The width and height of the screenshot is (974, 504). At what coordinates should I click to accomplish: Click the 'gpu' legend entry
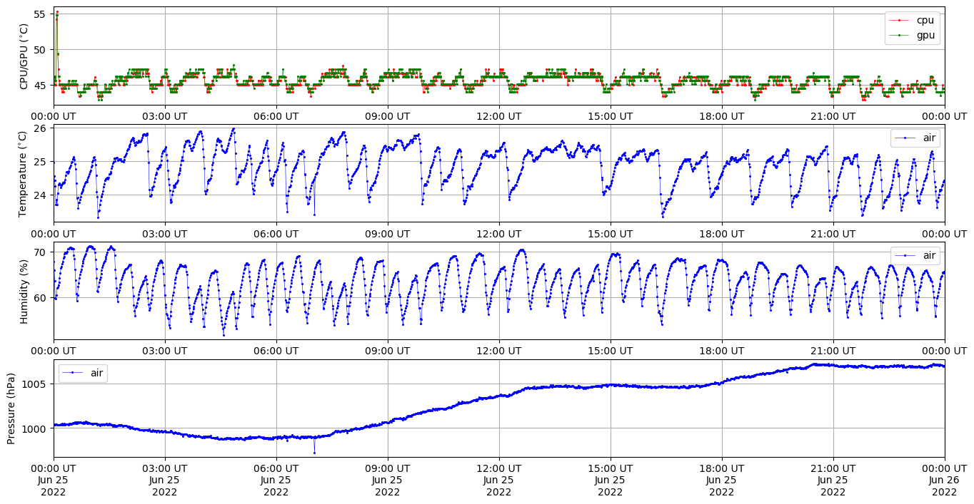913,34
